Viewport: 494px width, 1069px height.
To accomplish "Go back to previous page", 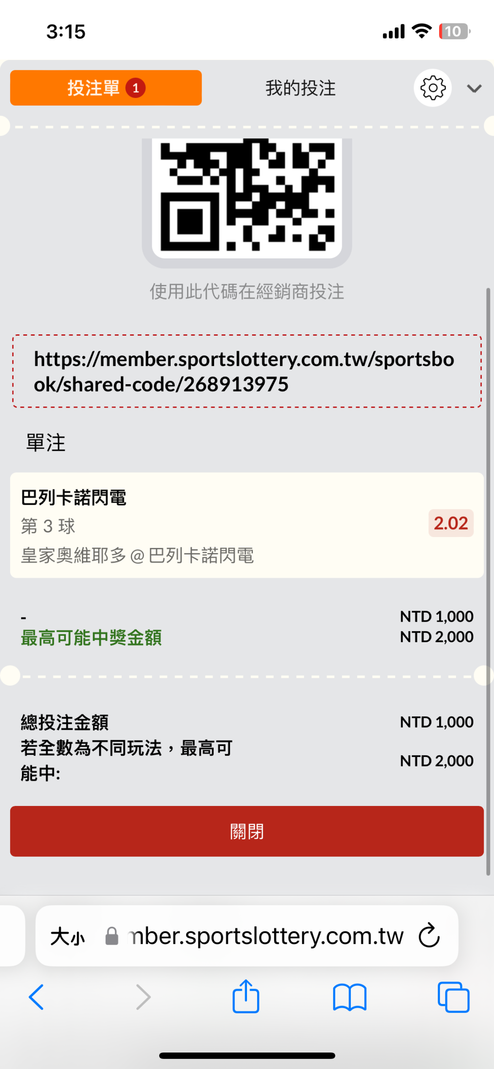I will [36, 997].
